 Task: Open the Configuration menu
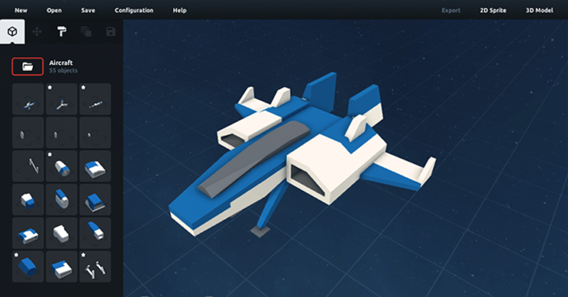(134, 10)
